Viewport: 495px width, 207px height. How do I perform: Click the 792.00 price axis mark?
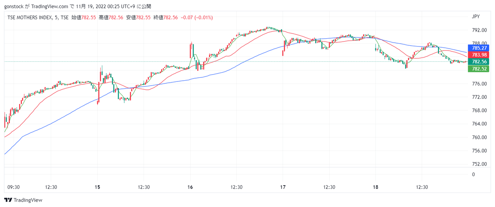click(478, 30)
